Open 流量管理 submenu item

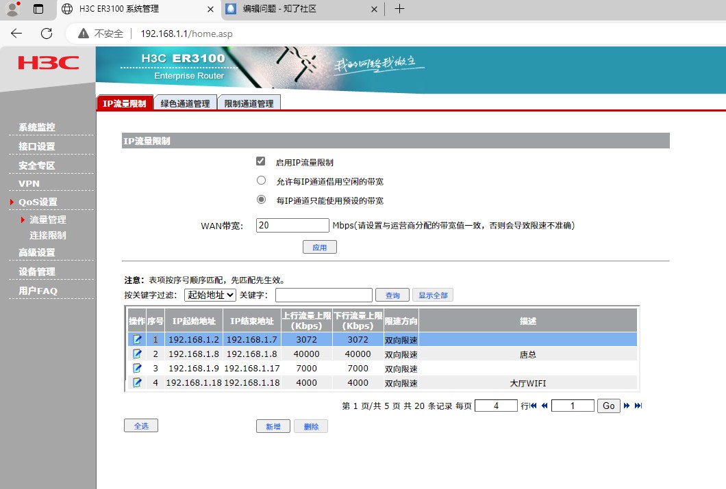48,220
